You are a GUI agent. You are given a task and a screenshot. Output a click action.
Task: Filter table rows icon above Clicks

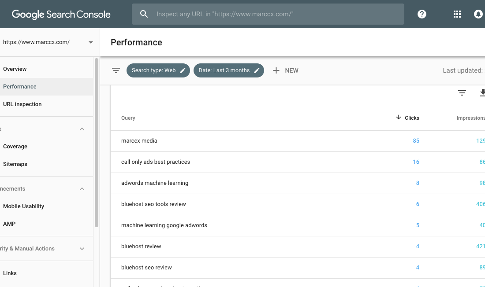coord(462,93)
